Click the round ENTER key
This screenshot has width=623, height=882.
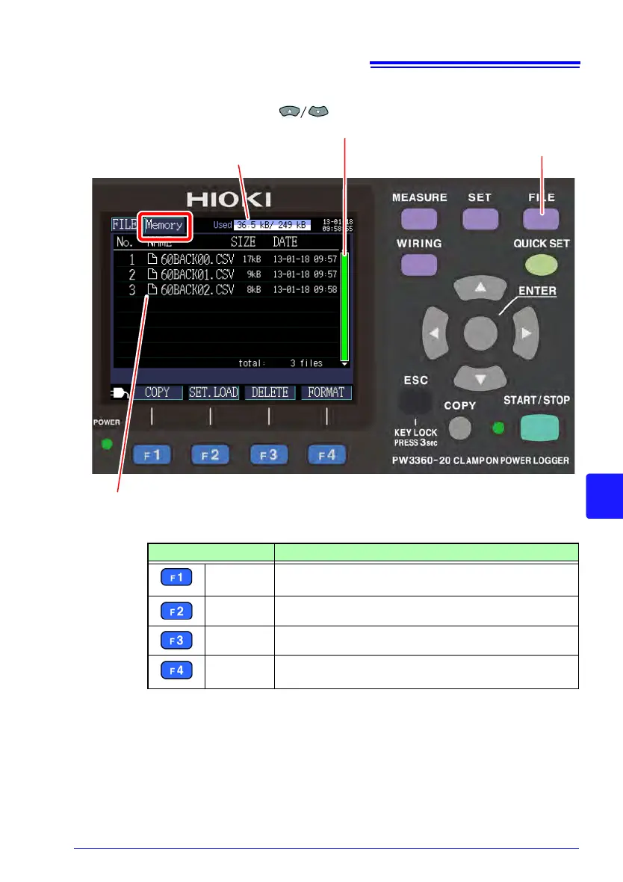pos(480,333)
